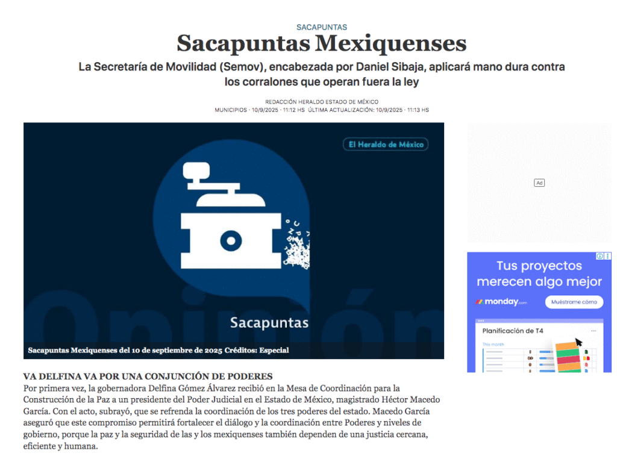Click the paragraph starting Por primera vez
The width and height of the screenshot is (617, 456).
coord(232,417)
